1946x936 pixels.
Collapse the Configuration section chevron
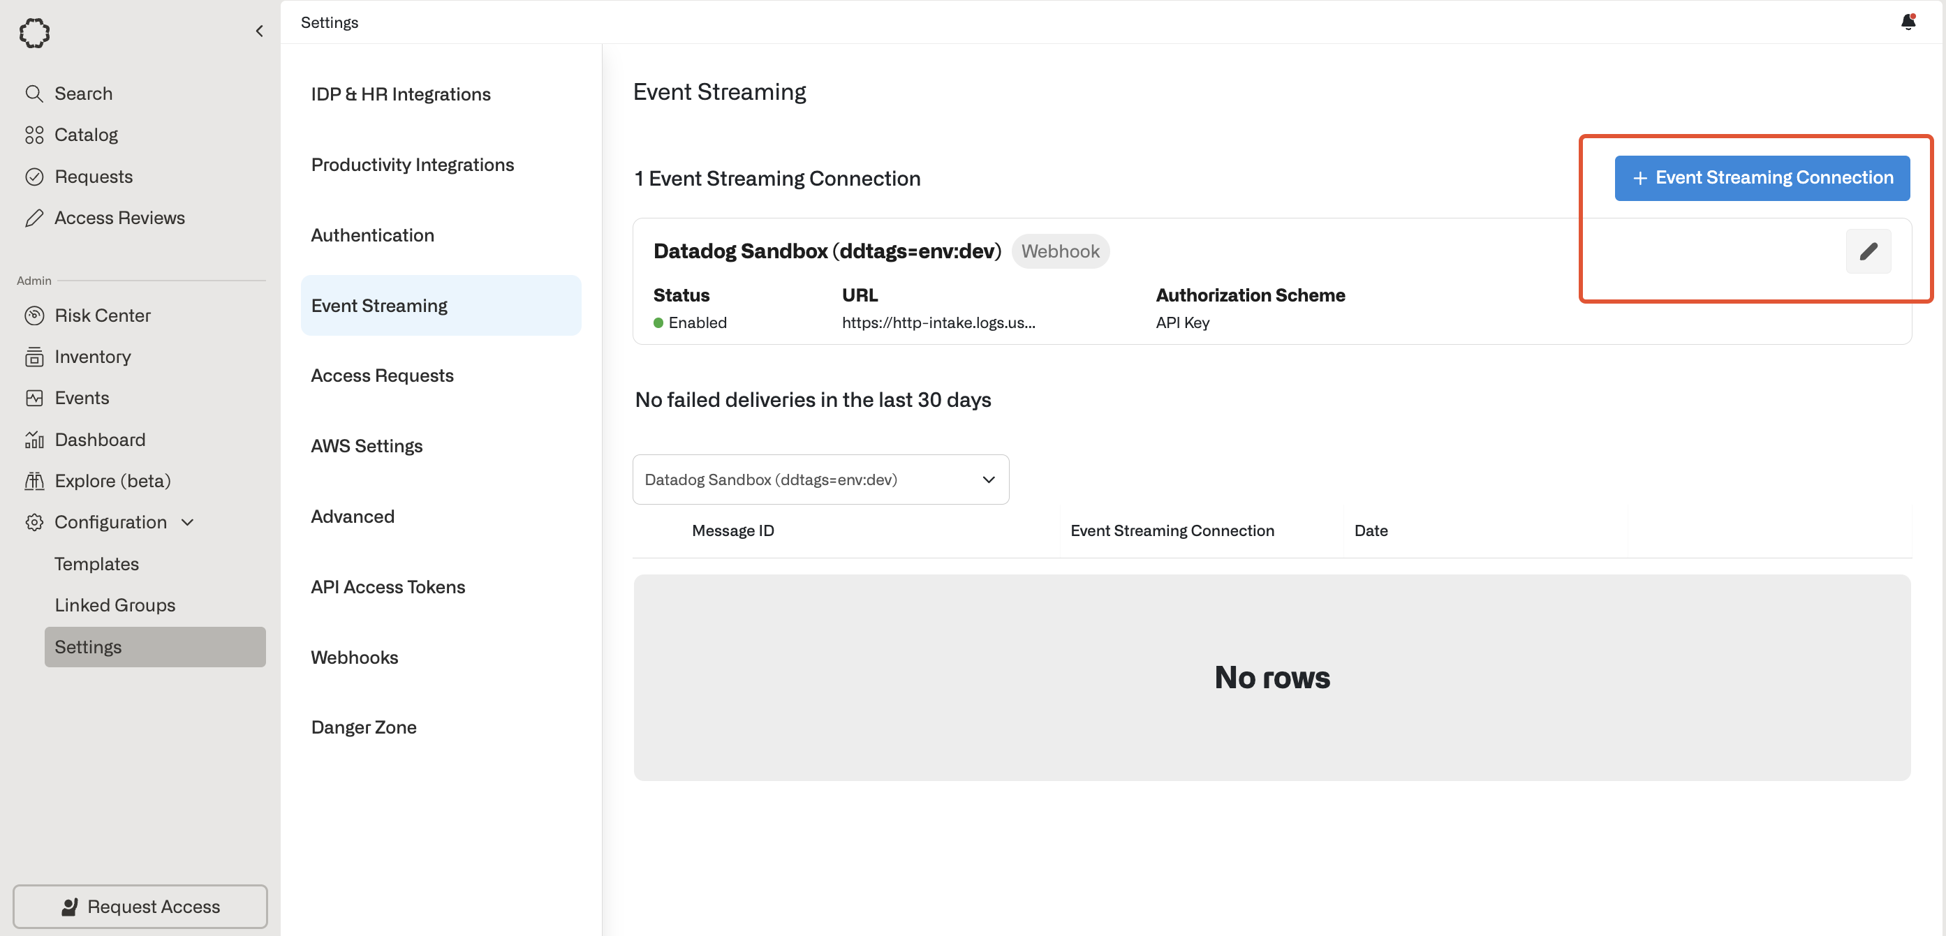tap(188, 522)
